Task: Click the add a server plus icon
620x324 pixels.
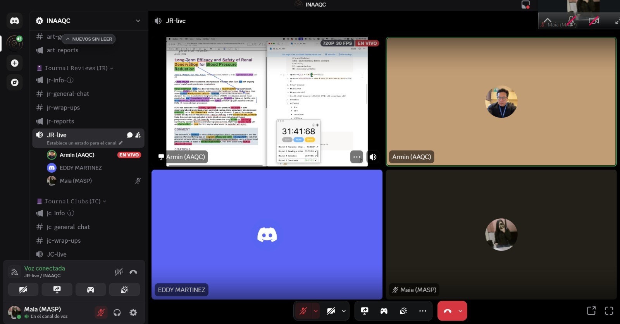Action: click(x=14, y=63)
